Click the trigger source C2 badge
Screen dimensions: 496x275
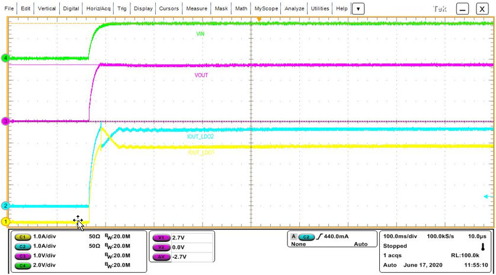coord(306,236)
